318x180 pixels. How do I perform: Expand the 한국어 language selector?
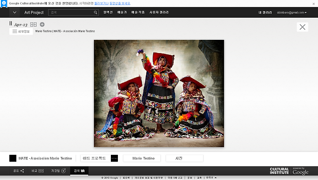pos(211,178)
